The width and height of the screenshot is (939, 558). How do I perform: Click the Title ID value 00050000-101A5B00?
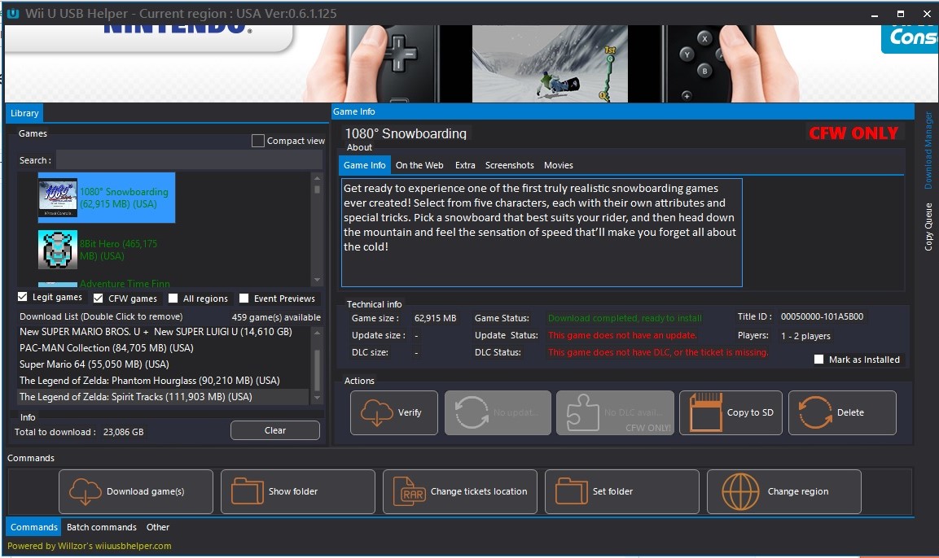(x=822, y=316)
